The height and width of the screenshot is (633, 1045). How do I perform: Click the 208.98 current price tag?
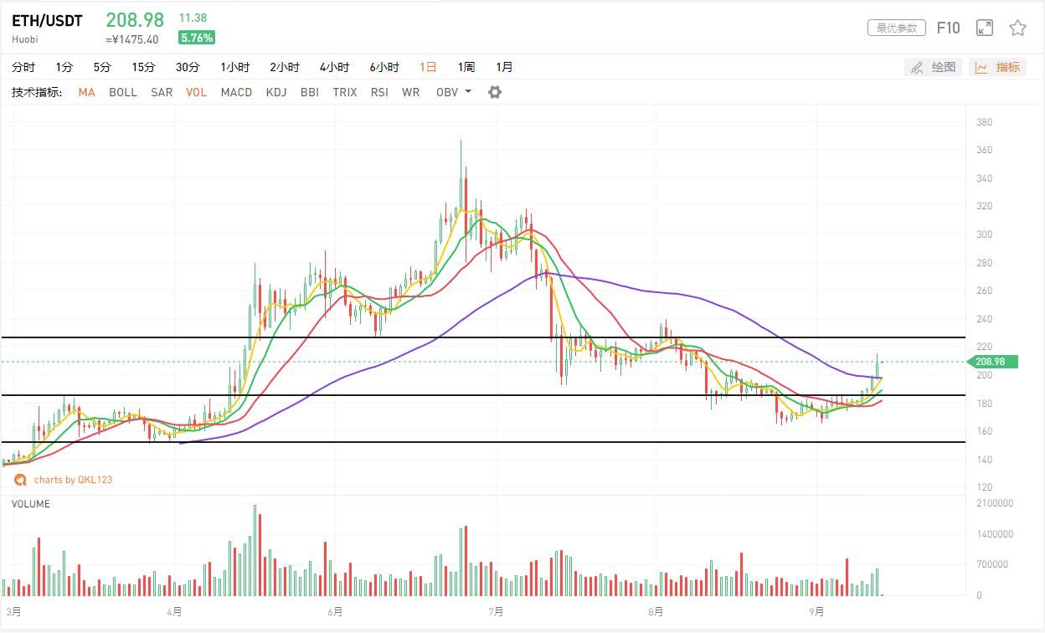point(992,362)
